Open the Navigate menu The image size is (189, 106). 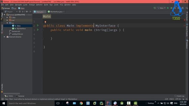pyautogui.click(x=18, y=5)
